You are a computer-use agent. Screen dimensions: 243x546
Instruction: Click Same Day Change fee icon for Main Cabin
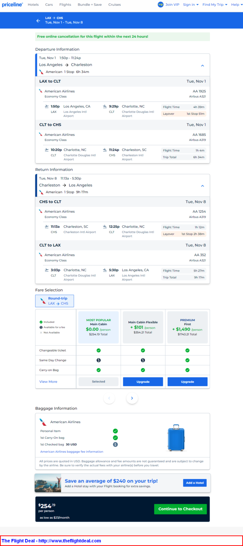coord(99,360)
